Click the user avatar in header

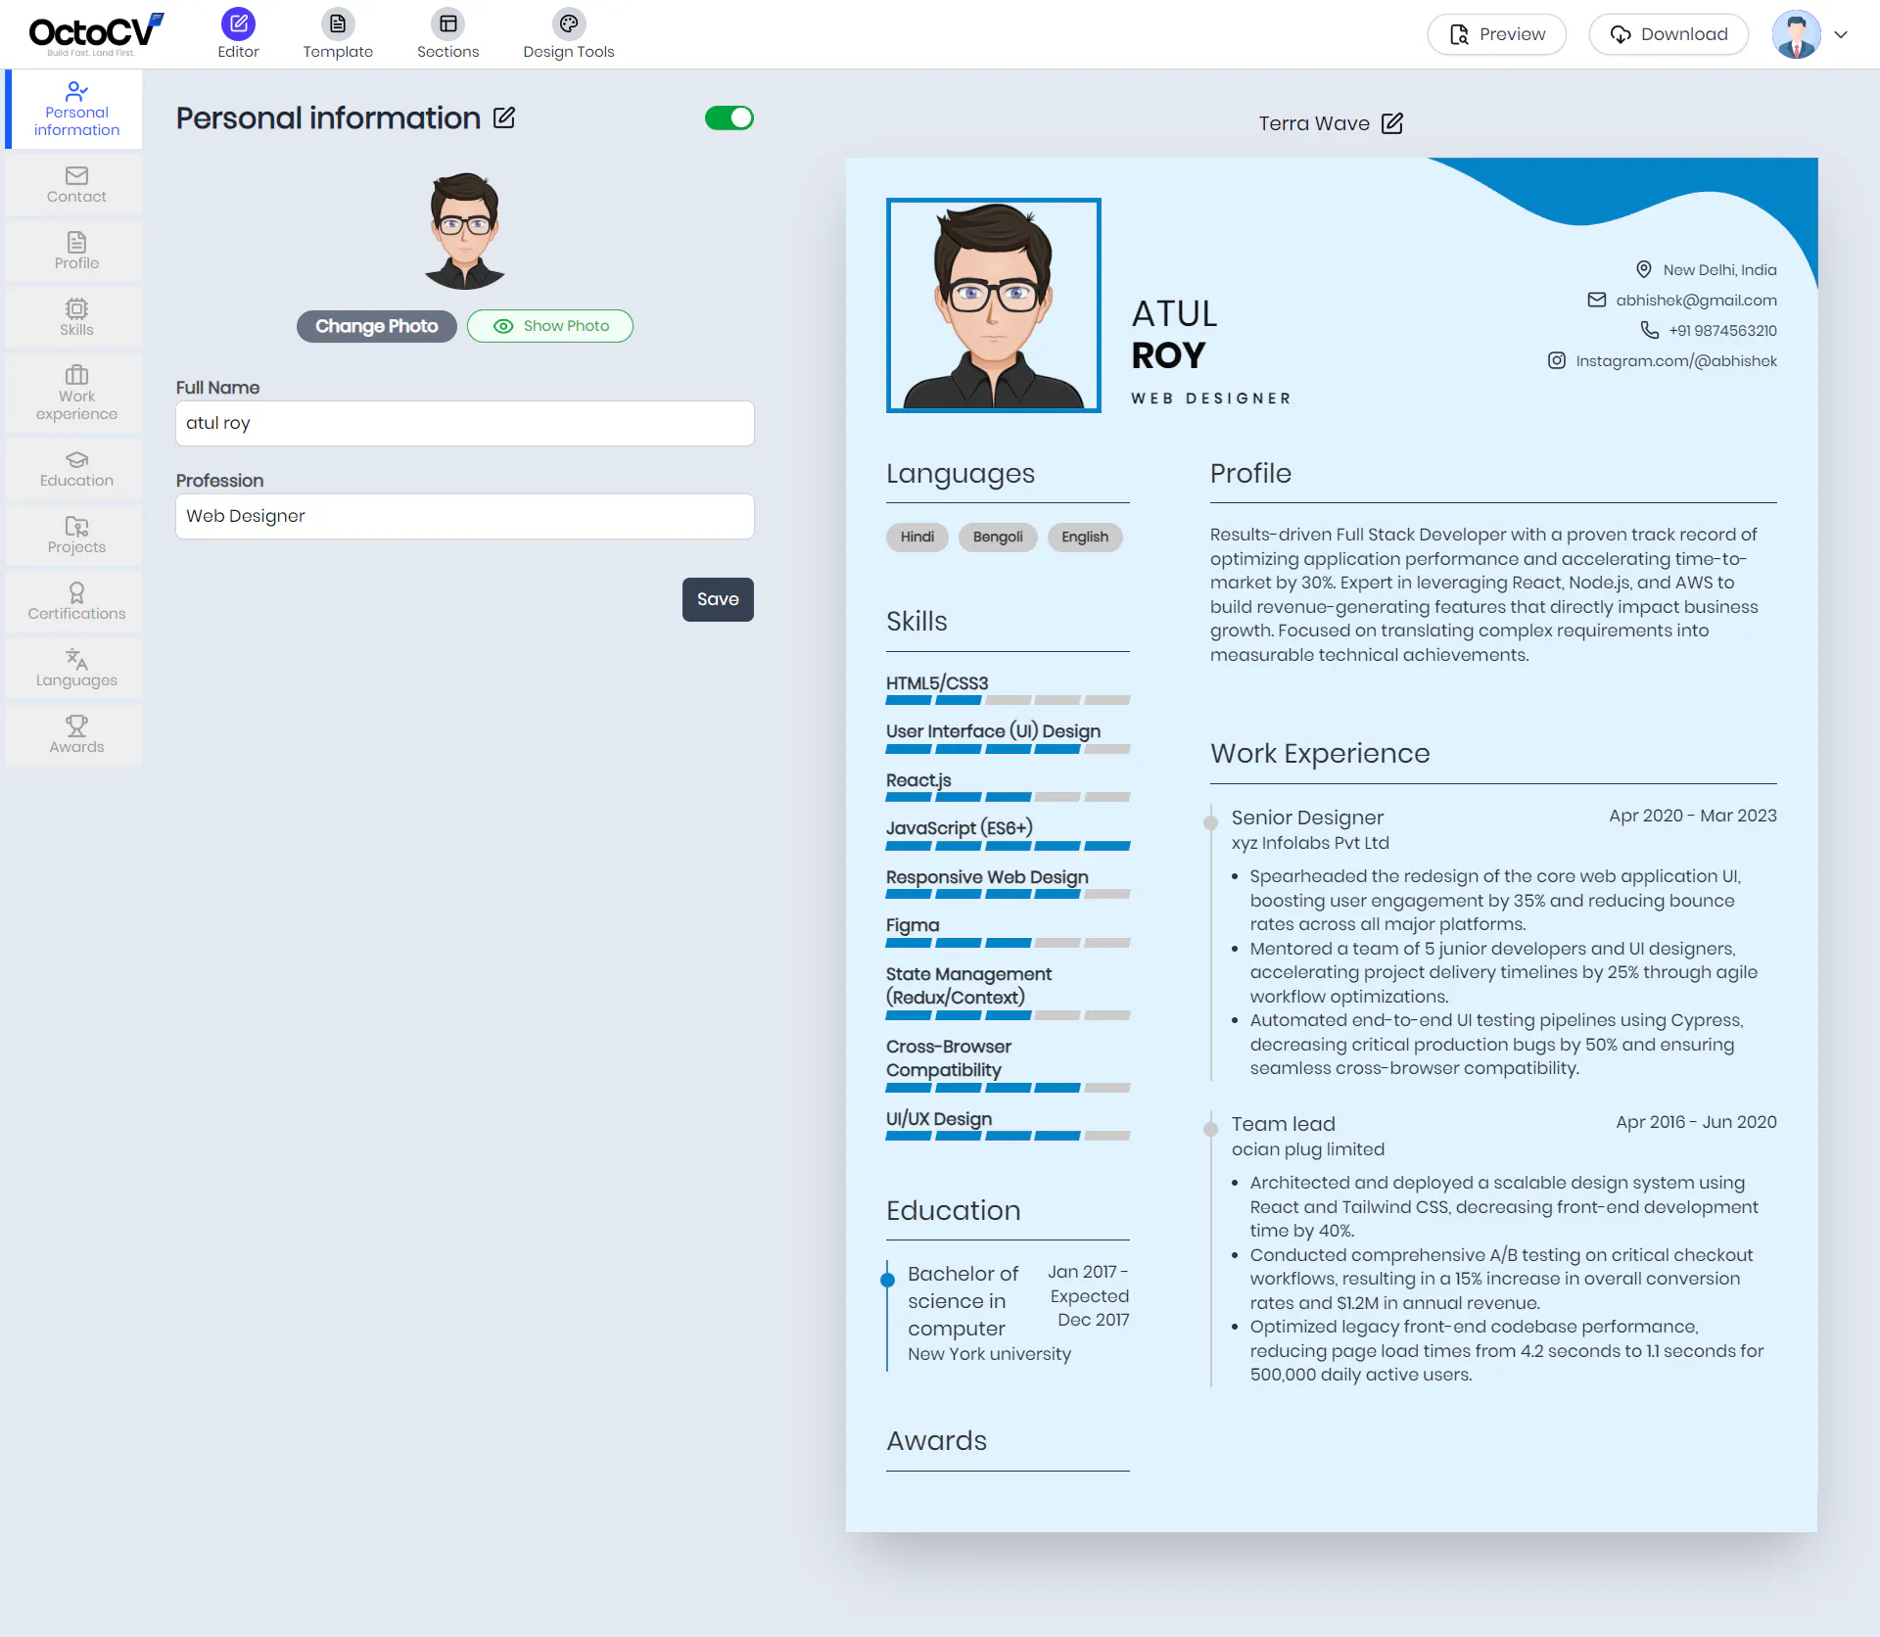(1797, 34)
